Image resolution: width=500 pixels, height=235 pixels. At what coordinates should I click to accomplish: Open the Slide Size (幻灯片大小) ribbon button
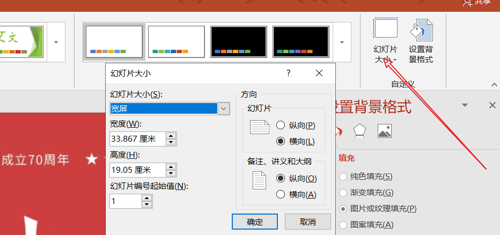[385, 42]
